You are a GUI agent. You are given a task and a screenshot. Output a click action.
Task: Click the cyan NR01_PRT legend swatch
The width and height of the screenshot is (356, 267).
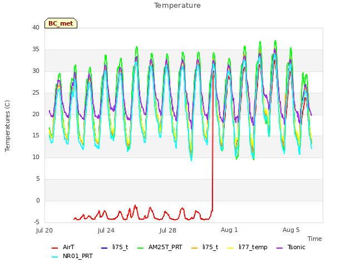(x=55, y=257)
